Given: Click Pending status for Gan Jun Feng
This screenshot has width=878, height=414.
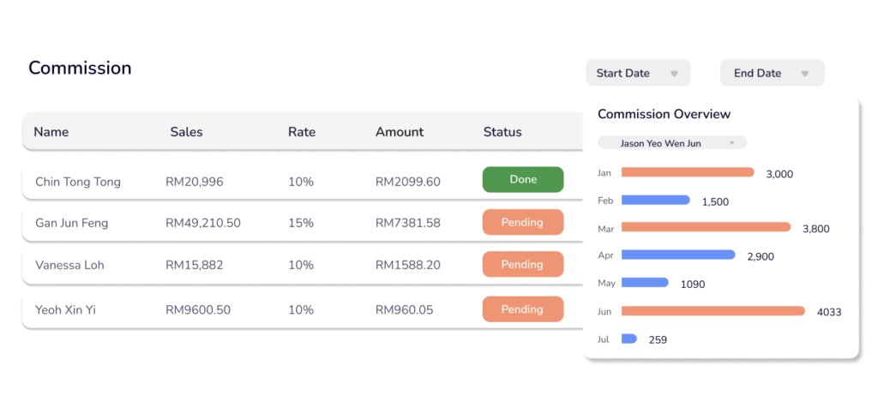Looking at the screenshot, I should (523, 223).
